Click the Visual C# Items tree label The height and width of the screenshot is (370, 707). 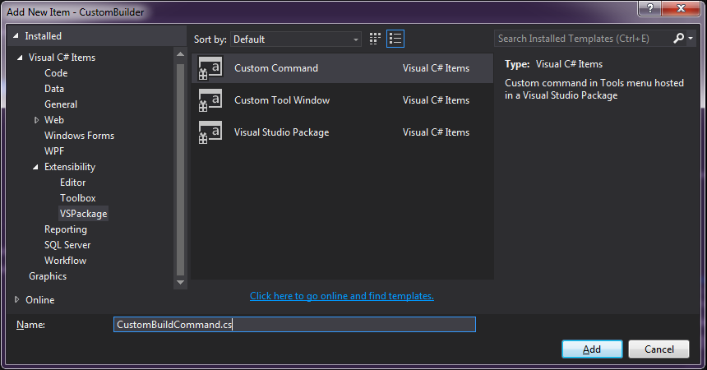62,58
